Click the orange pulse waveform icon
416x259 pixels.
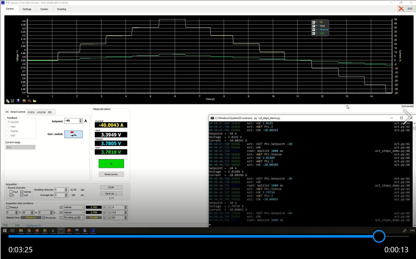(x=29, y=101)
